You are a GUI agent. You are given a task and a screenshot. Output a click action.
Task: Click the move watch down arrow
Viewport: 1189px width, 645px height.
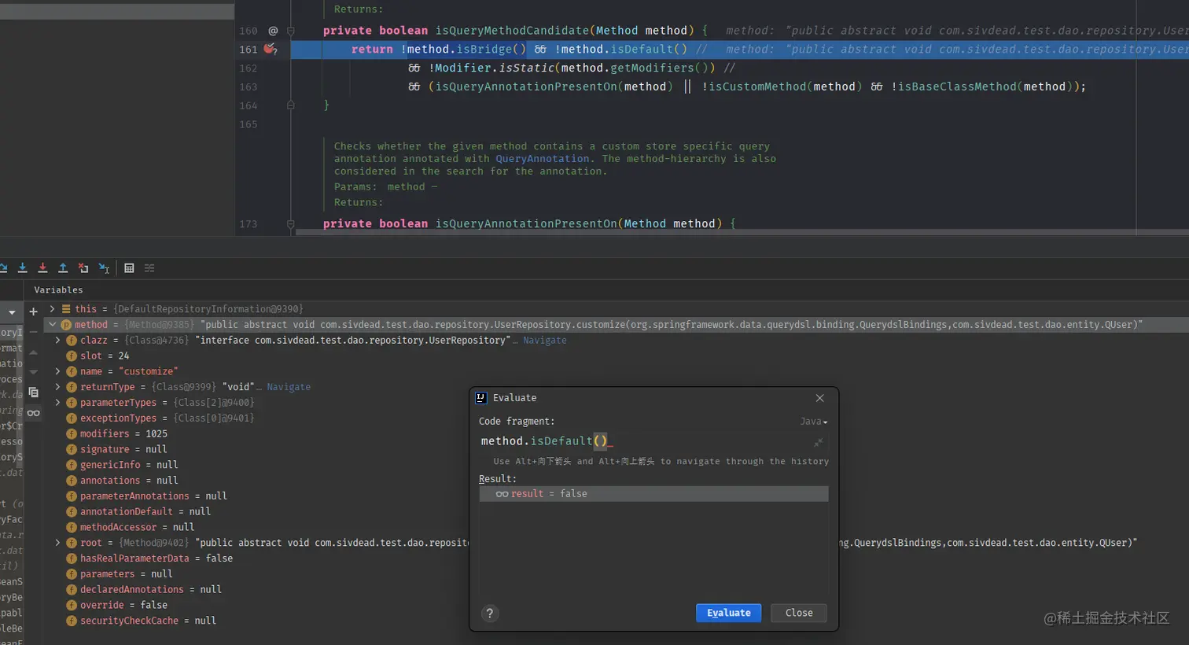(x=33, y=372)
